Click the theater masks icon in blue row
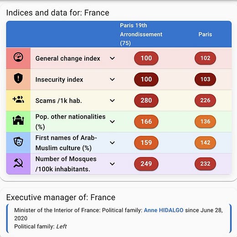The height and width of the screenshot is (237, 237). (x=18, y=141)
